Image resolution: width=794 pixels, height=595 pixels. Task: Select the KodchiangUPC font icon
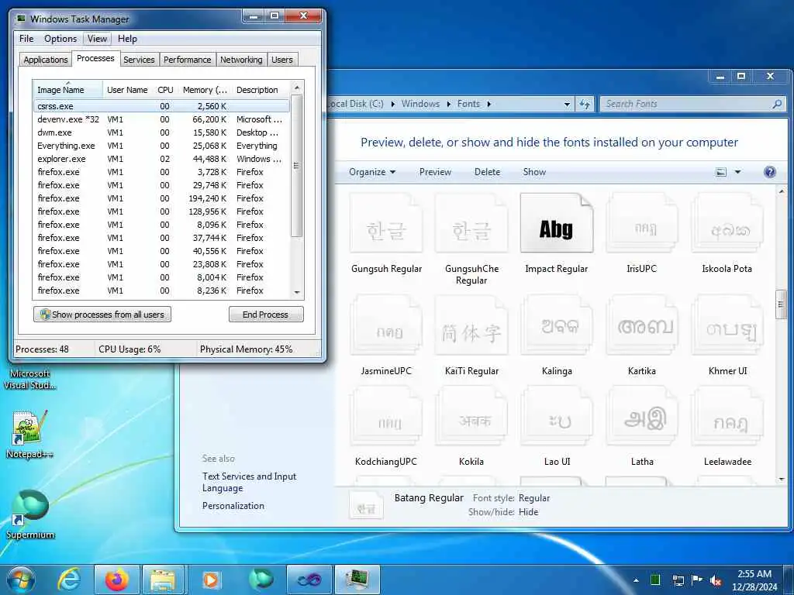(386, 416)
